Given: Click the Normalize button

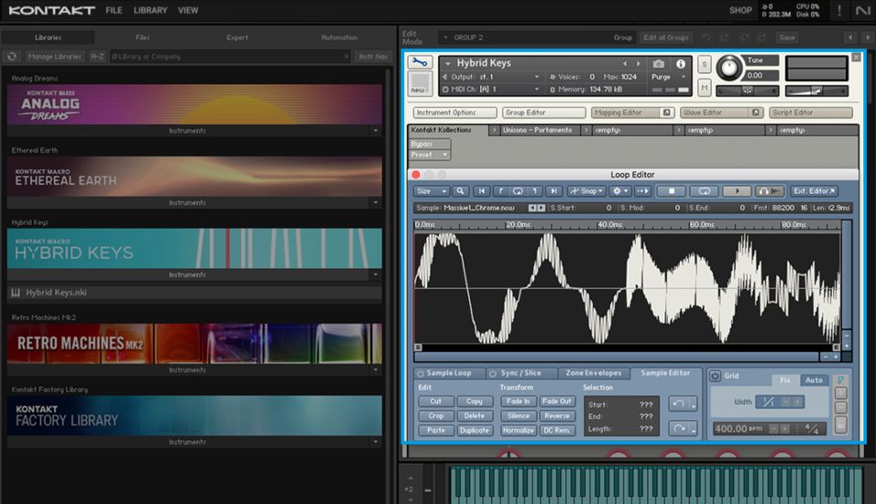Looking at the screenshot, I should click(x=518, y=430).
